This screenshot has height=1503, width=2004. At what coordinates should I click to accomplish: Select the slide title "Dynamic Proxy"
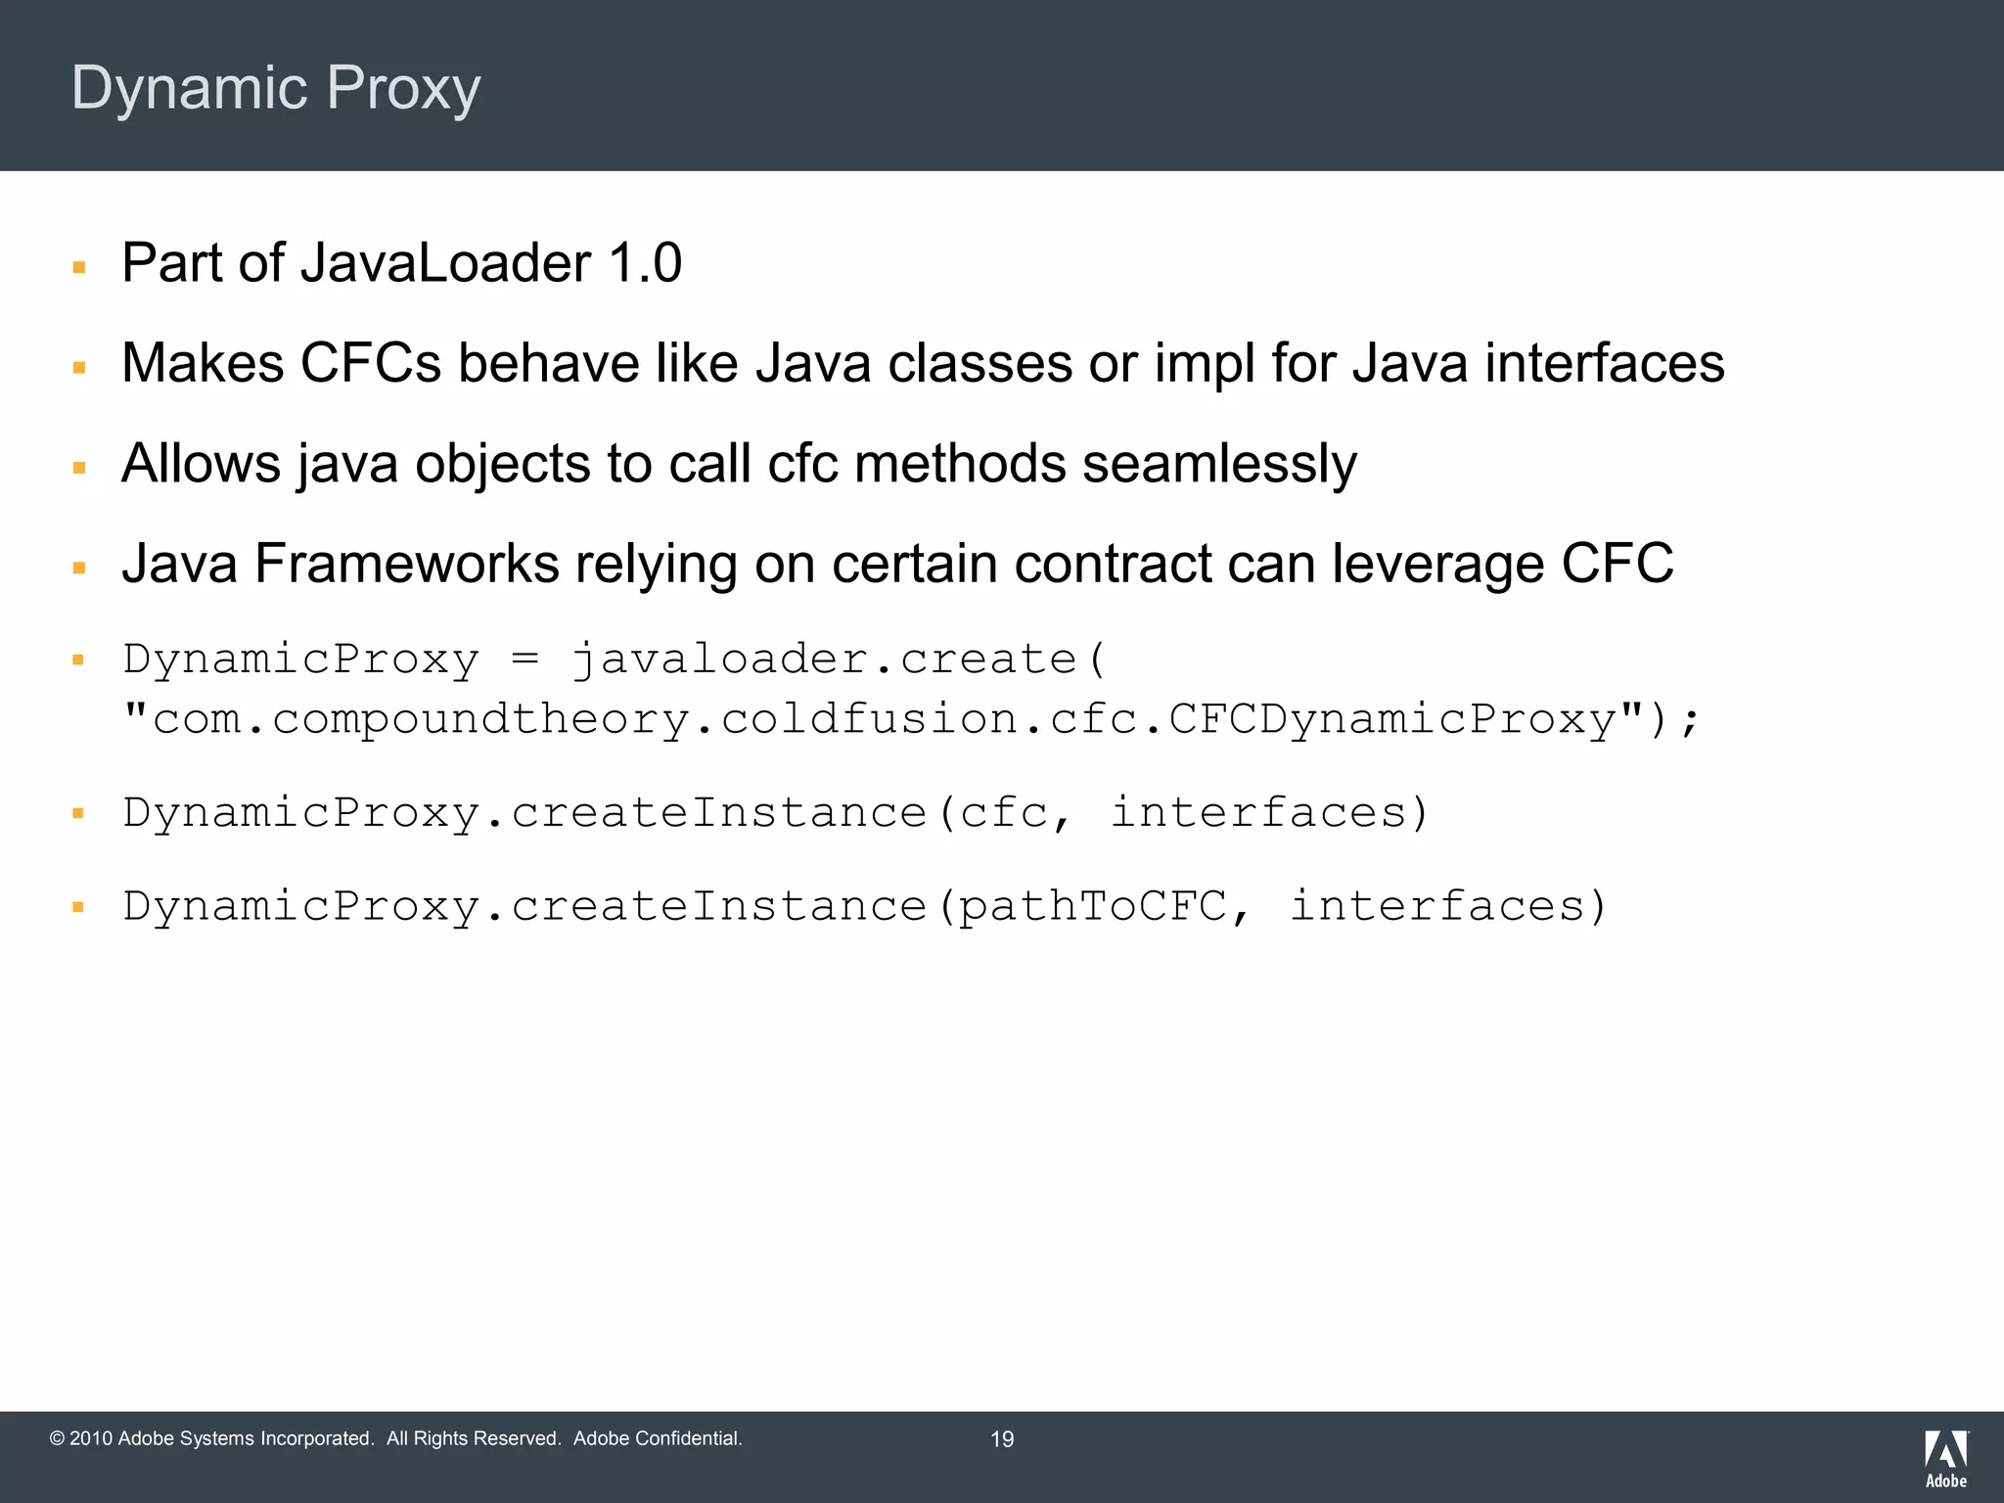(276, 88)
